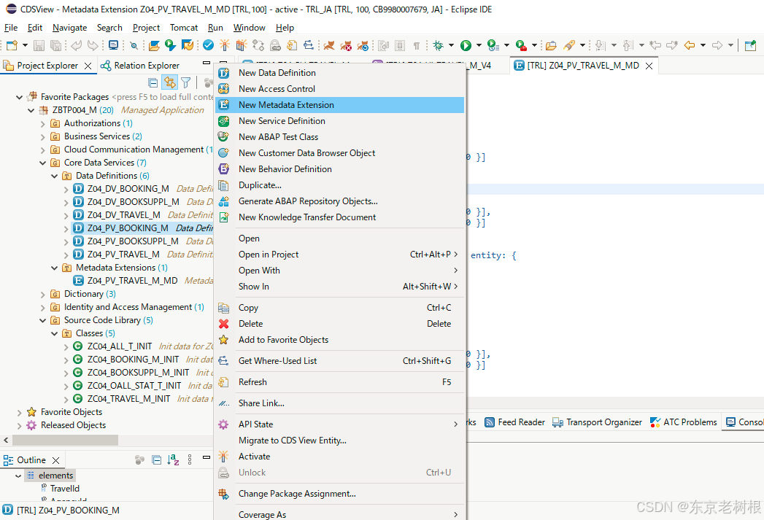
Task: Open the Project Explorer filter funnel icon
Action: [x=185, y=82]
